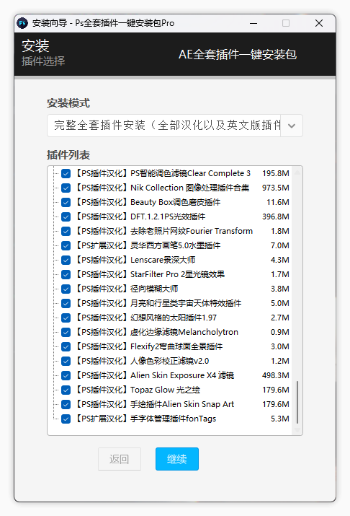This screenshot has height=516, width=350.
Task: Click the 安装模式 heading
Action: coord(68,103)
